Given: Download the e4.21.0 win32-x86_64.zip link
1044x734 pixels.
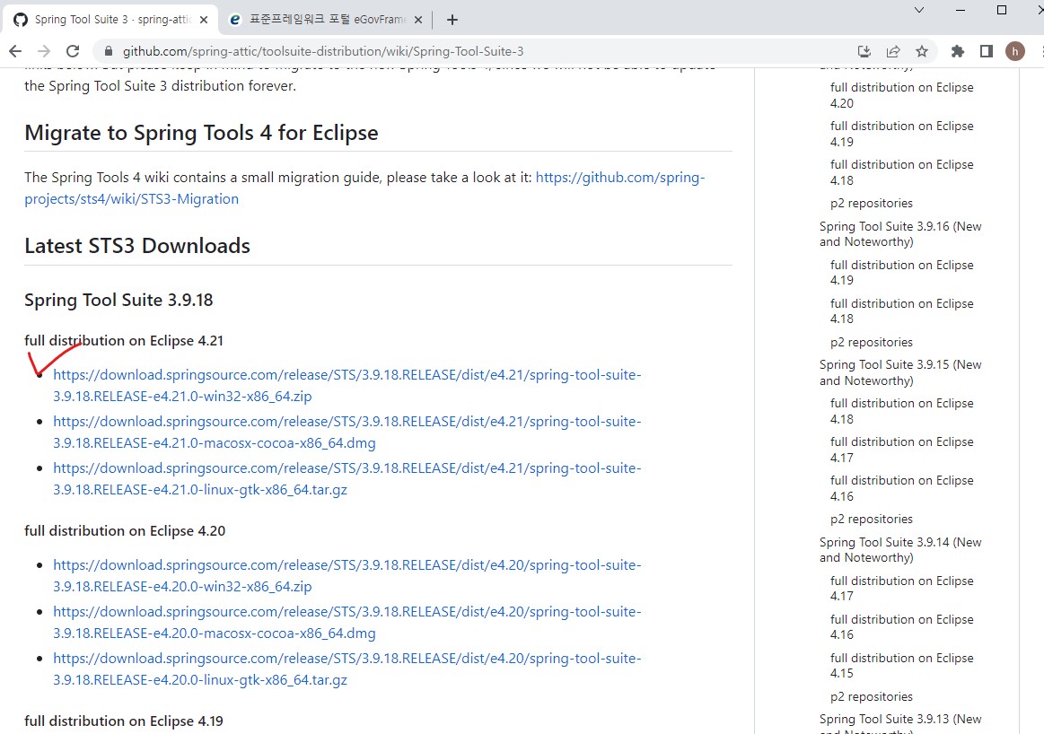Looking at the screenshot, I should pyautogui.click(x=347, y=385).
